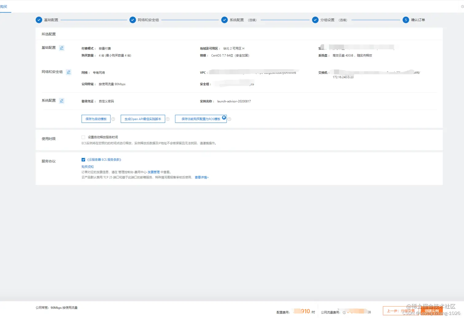Click the 所选配置 heading
This screenshot has width=464, height=318.
pos(48,34)
